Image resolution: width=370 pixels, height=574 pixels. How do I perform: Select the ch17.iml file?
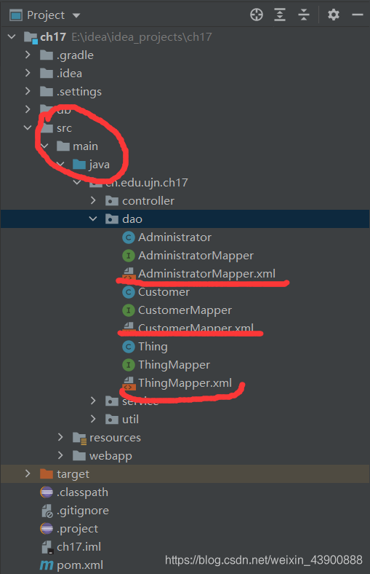click(x=79, y=547)
